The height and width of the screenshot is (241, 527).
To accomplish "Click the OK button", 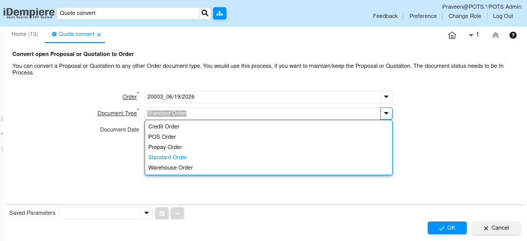I will click(447, 228).
